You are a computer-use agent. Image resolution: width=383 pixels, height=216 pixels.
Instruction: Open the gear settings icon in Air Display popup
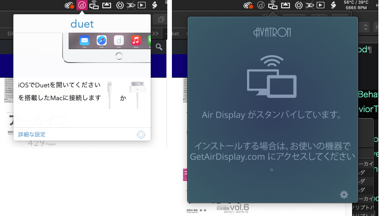344,194
